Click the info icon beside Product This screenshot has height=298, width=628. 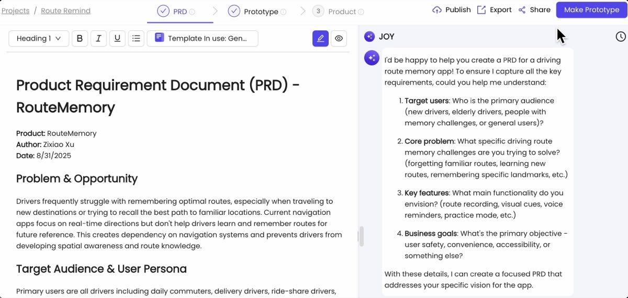(x=361, y=12)
